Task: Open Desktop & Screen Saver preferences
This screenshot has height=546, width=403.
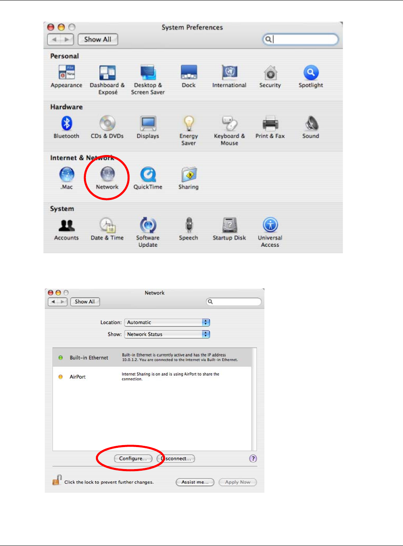Action: [148, 80]
